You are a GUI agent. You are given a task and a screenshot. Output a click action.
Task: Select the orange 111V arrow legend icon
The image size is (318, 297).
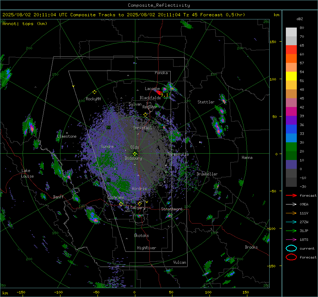(291, 213)
